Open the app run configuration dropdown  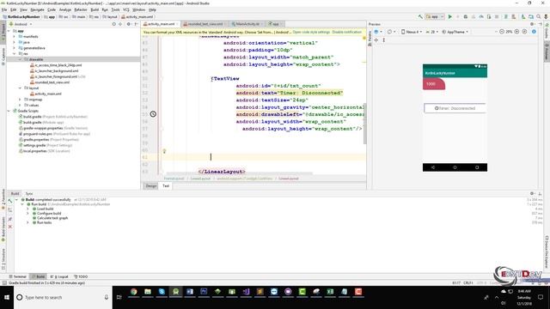[x=435, y=16]
